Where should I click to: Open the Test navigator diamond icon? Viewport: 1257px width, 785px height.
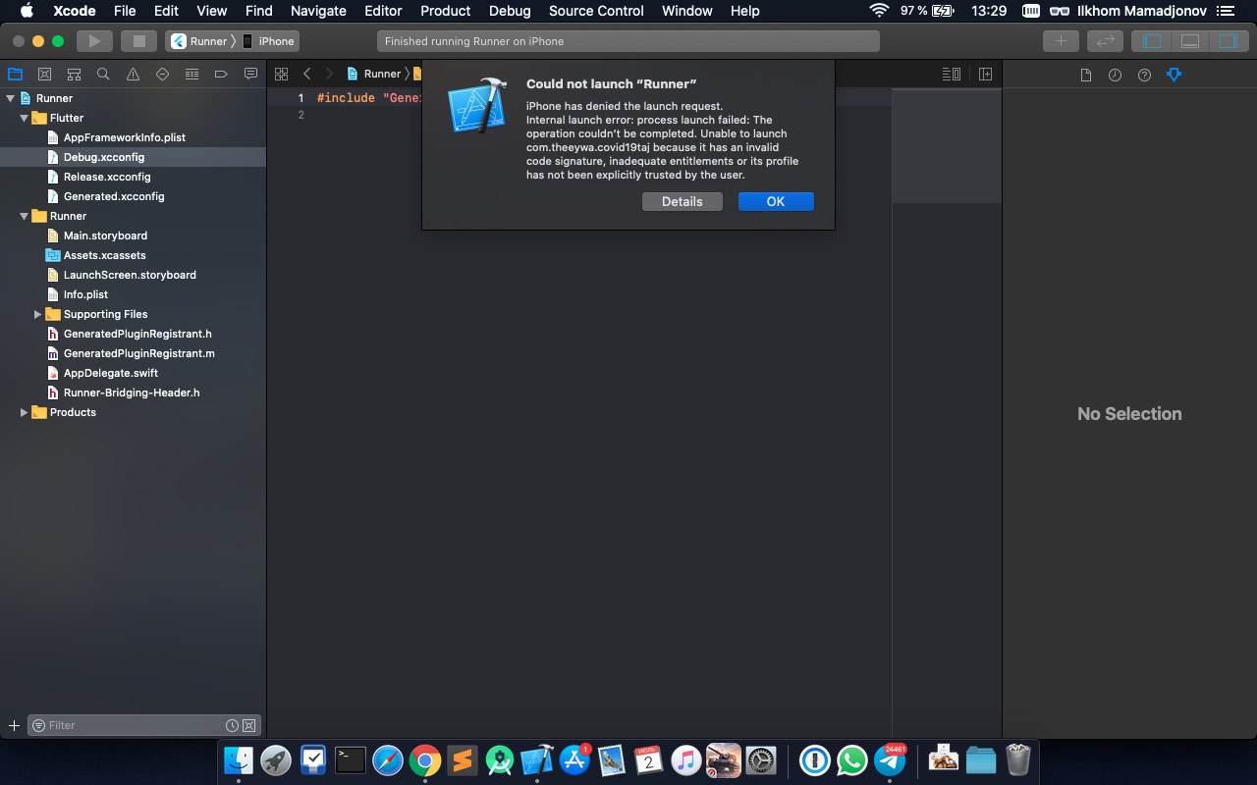click(162, 74)
